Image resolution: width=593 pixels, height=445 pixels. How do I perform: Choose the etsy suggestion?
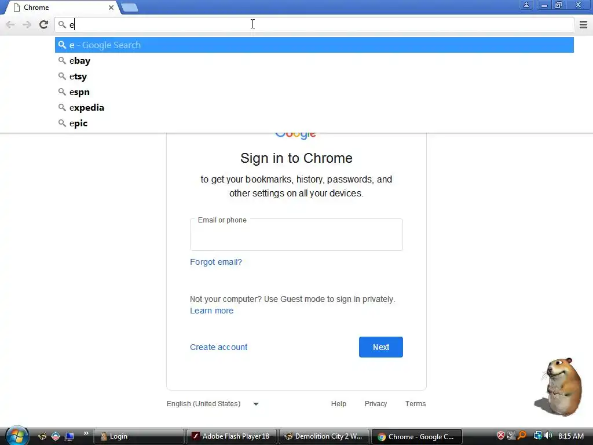(314, 76)
